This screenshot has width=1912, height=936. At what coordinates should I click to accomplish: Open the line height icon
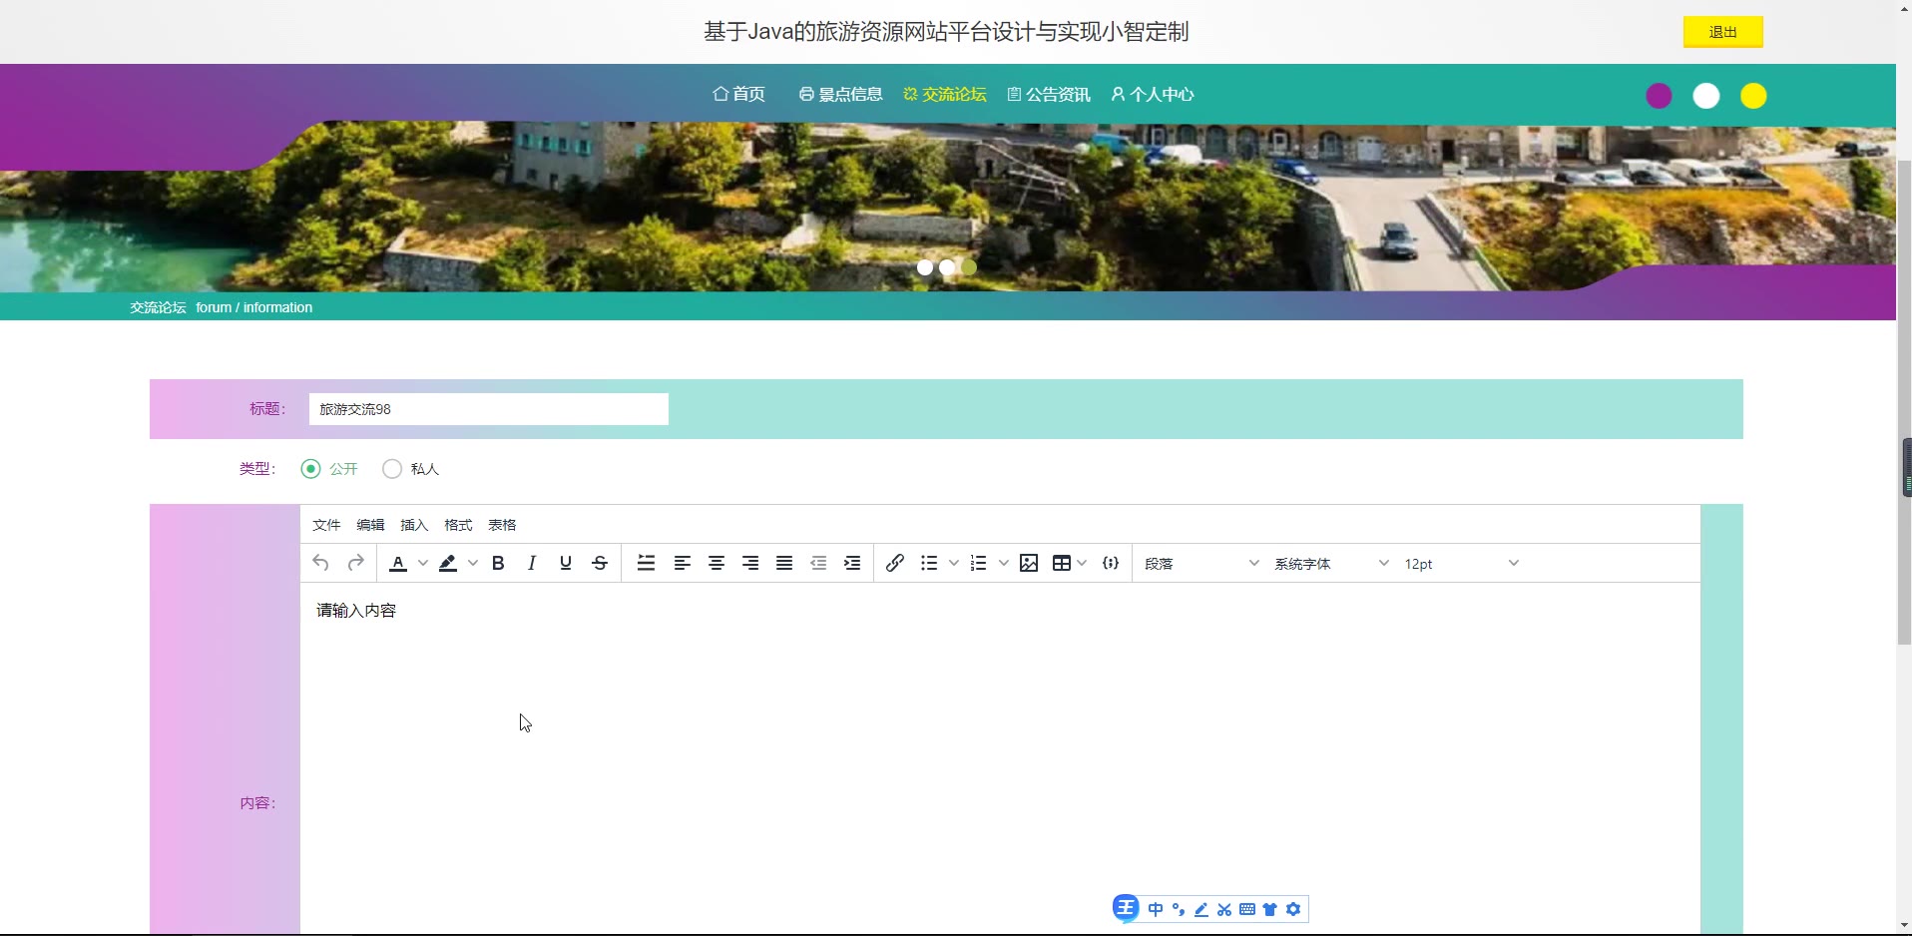pyautogui.click(x=646, y=564)
